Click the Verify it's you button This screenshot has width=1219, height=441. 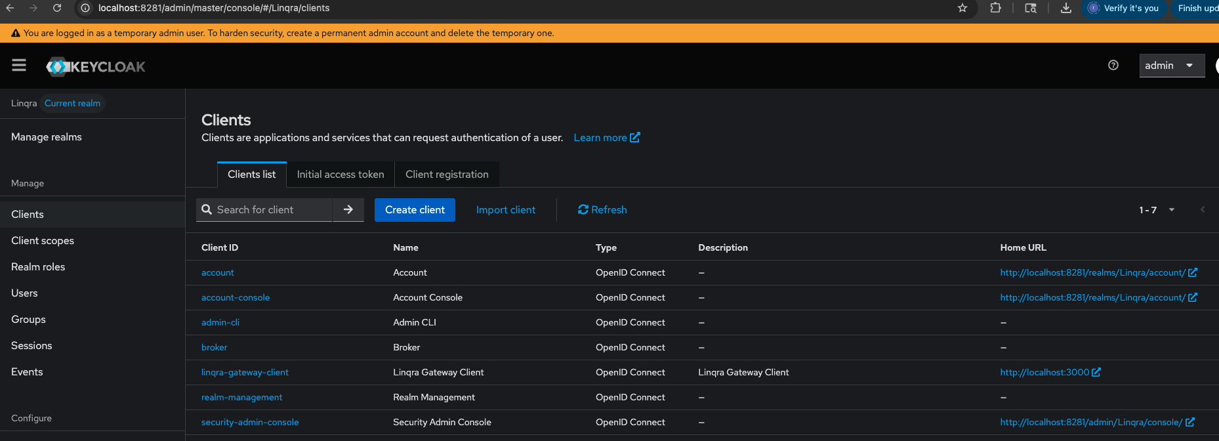(x=1123, y=8)
